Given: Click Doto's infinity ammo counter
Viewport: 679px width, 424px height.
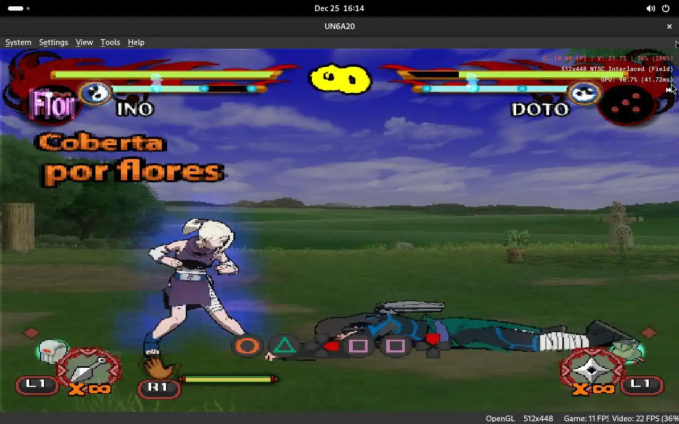Looking at the screenshot, I should tap(594, 390).
